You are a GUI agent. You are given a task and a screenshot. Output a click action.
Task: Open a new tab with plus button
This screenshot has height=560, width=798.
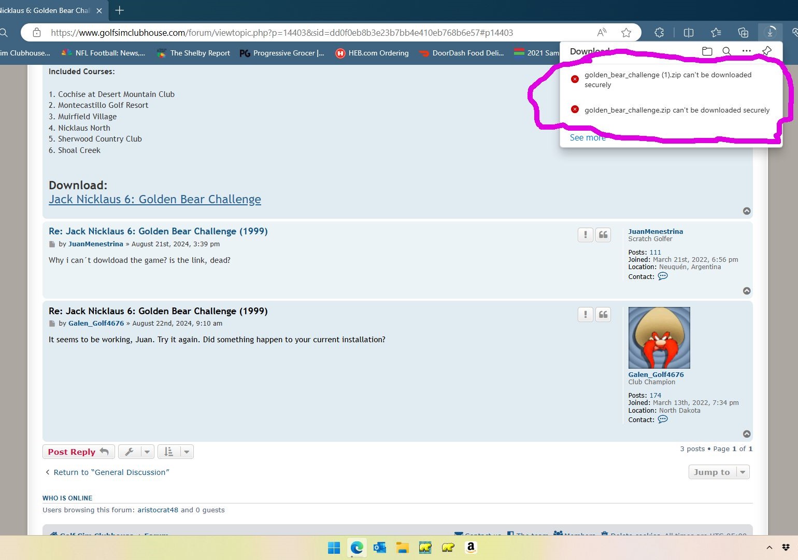pyautogui.click(x=119, y=10)
